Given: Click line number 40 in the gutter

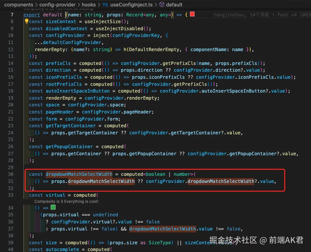Looking at the screenshot, I should coord(11,249).
